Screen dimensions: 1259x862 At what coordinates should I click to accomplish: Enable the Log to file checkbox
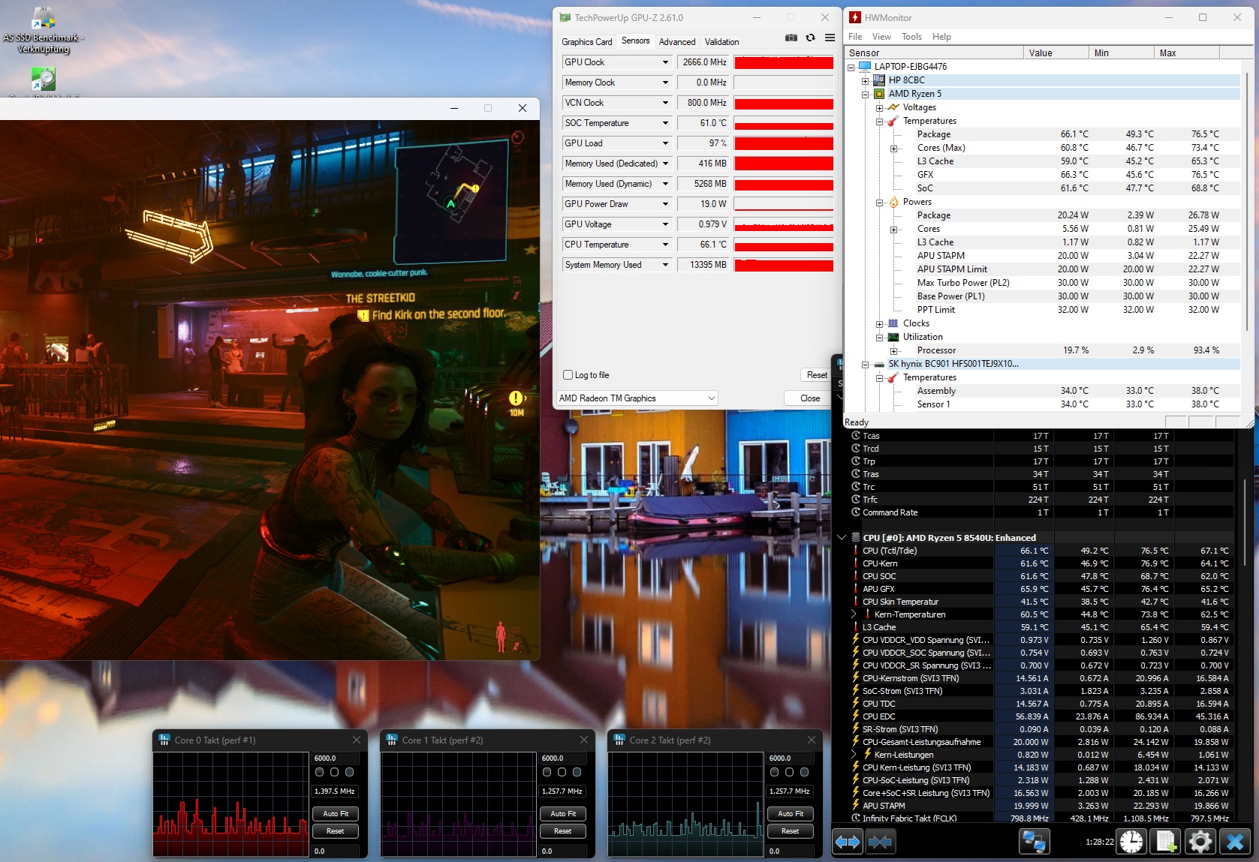pos(568,375)
